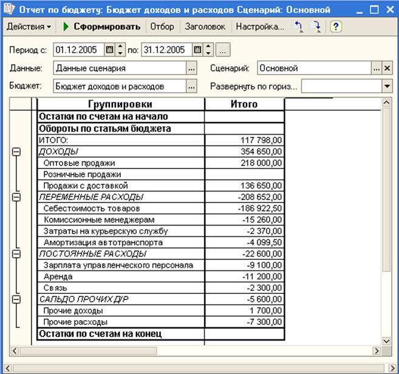This screenshot has height=374, width=399.
Task: Select the Аренда row
Action: pos(160,276)
